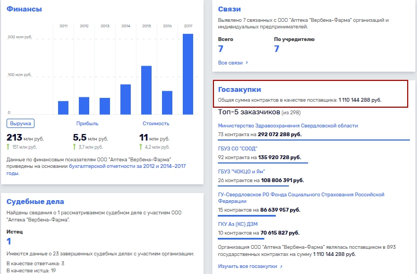The height and width of the screenshot is (274, 417).
Task: Click the 2011 revenue bar
Action: (63, 108)
